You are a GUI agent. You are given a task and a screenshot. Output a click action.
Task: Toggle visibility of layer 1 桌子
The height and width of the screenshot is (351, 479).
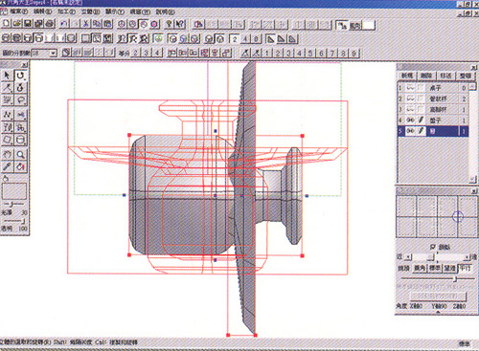(410, 88)
